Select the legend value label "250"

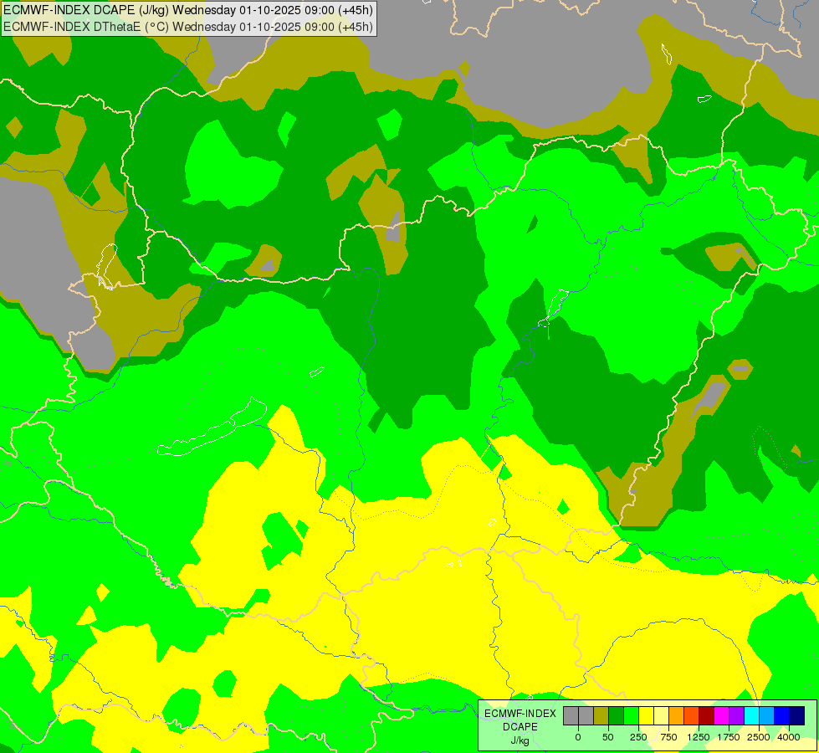click(638, 737)
